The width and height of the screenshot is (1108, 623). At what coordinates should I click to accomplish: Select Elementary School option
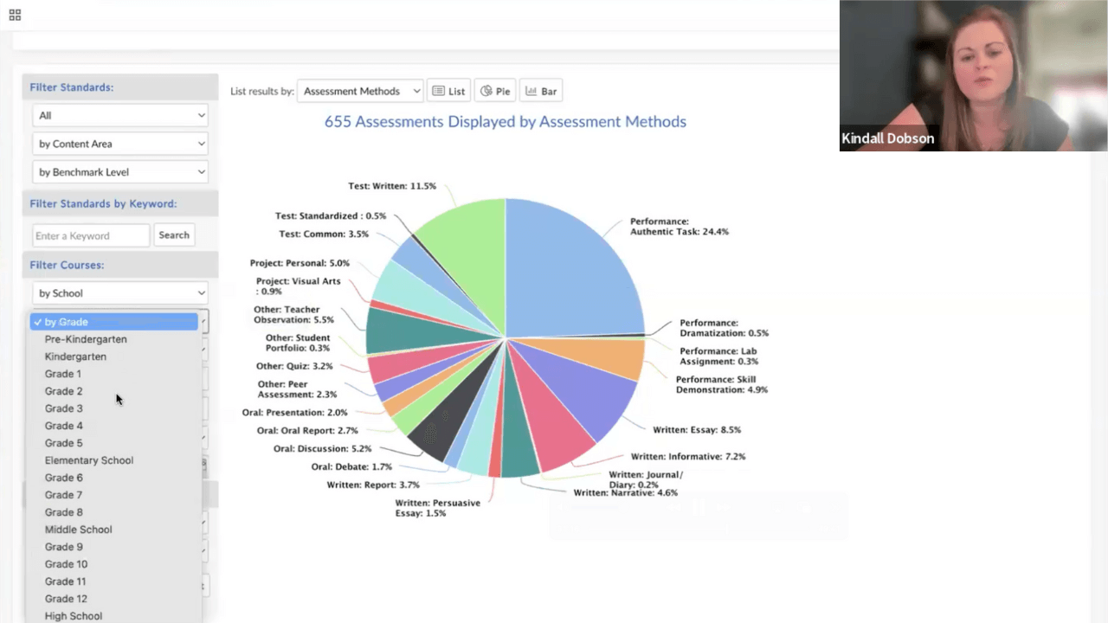pos(89,460)
